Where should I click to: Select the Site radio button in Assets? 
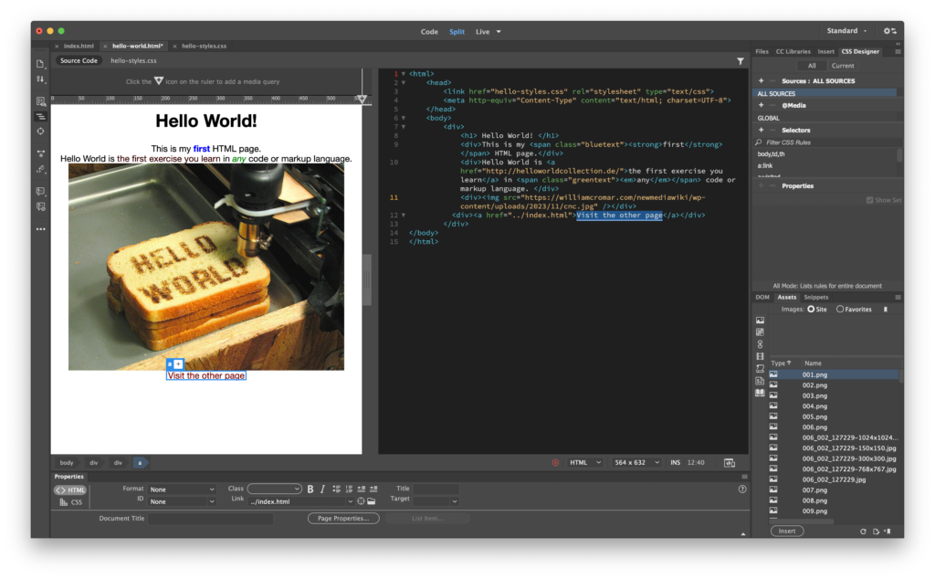811,310
